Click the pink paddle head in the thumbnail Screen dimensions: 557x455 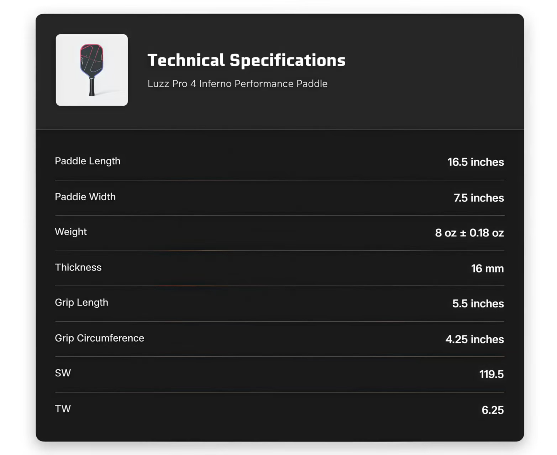92,59
